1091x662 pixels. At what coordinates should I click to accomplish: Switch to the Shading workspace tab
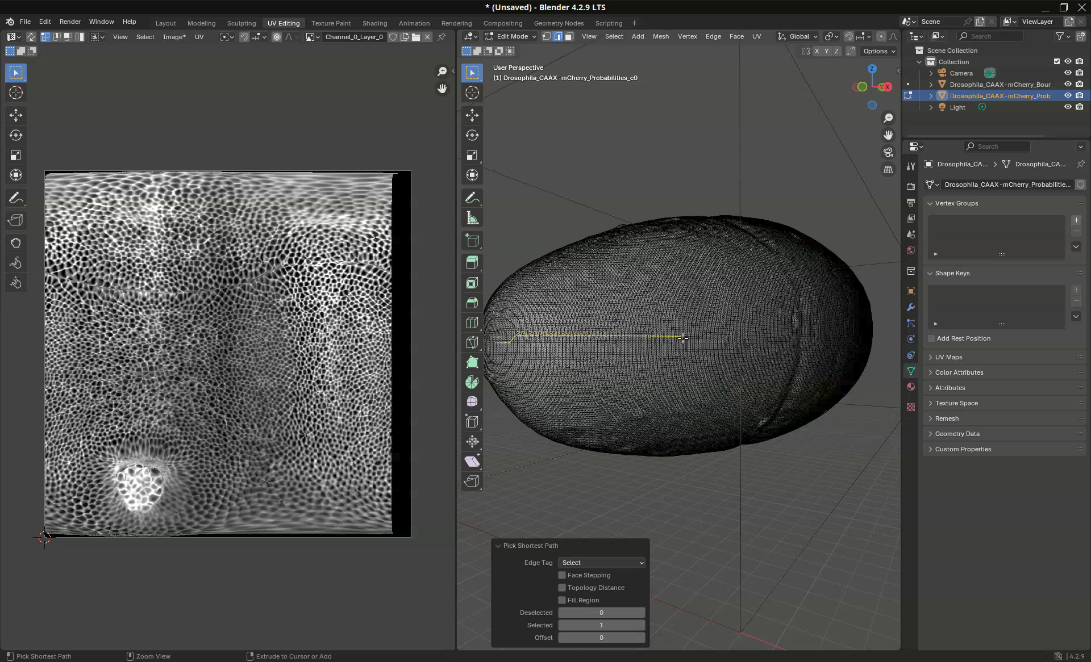pos(374,23)
